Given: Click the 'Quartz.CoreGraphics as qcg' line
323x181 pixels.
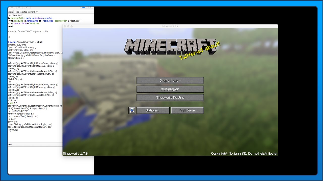Looking at the screenshot, I should click(x=22, y=47).
